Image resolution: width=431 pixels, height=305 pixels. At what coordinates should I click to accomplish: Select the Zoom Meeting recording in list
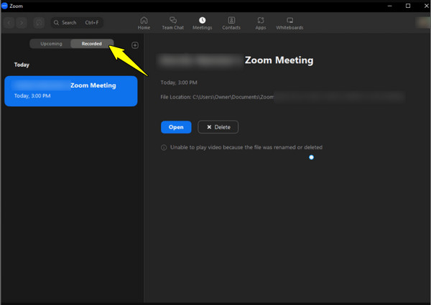(x=70, y=90)
